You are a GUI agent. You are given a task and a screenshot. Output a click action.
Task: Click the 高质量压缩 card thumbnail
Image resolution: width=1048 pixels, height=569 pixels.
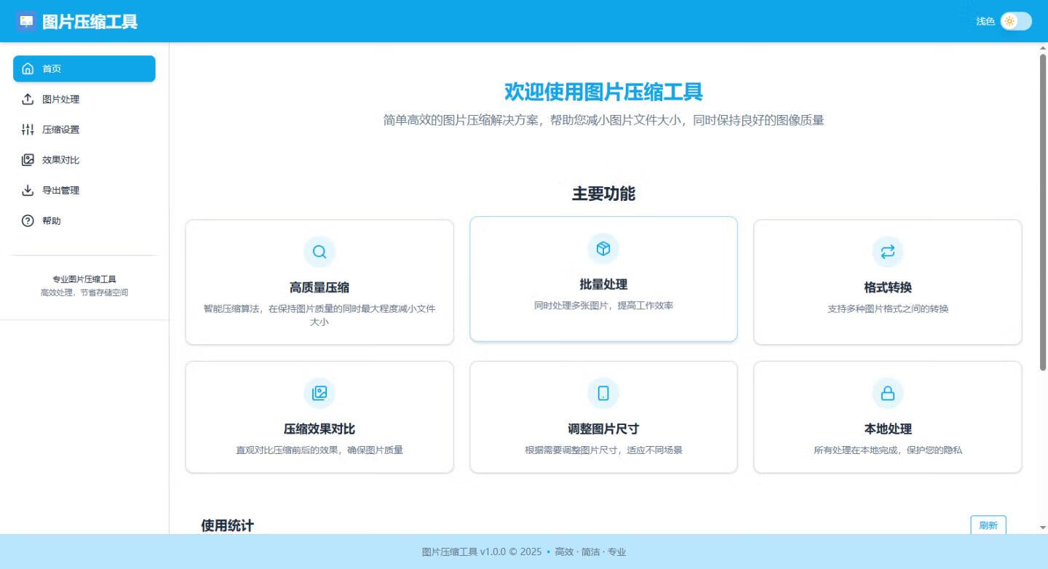(x=319, y=281)
